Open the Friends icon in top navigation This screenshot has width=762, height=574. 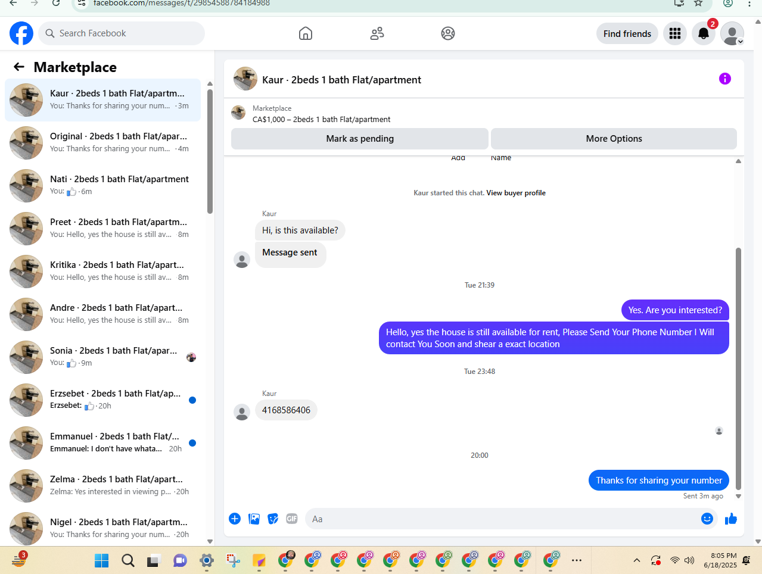point(377,33)
